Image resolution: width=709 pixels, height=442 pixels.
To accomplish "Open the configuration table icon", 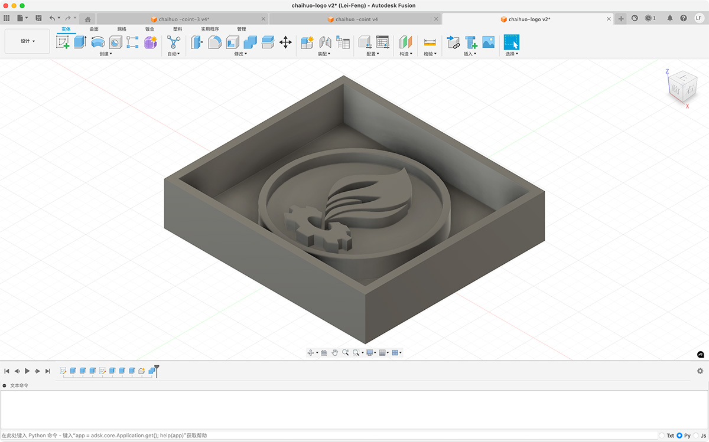I will pos(382,42).
